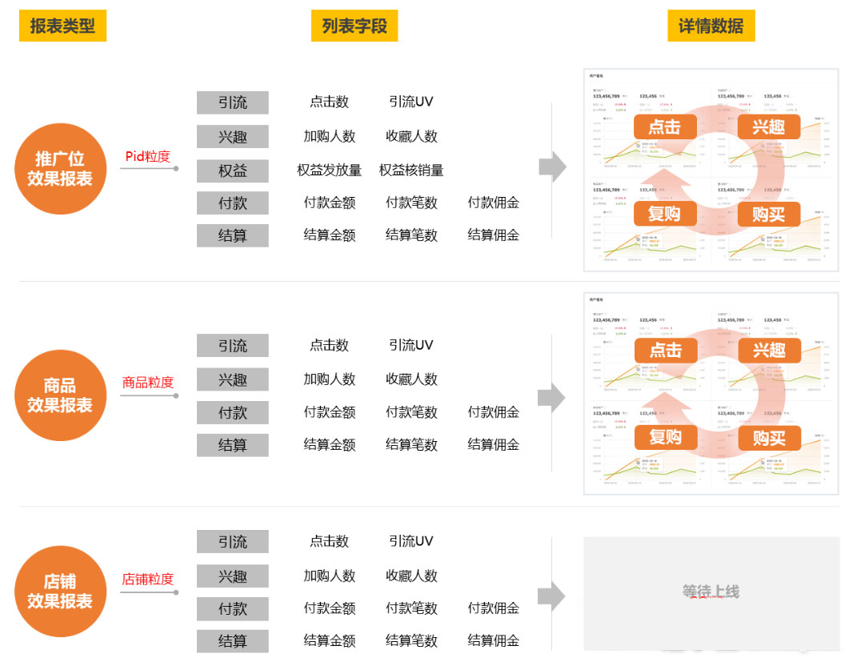Click the red Pid粒度 label
Screen dimensions: 853x666
148,157
